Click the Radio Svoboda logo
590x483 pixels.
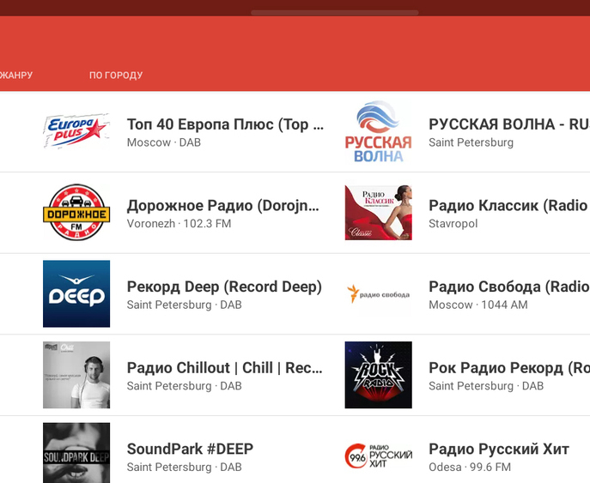click(378, 293)
